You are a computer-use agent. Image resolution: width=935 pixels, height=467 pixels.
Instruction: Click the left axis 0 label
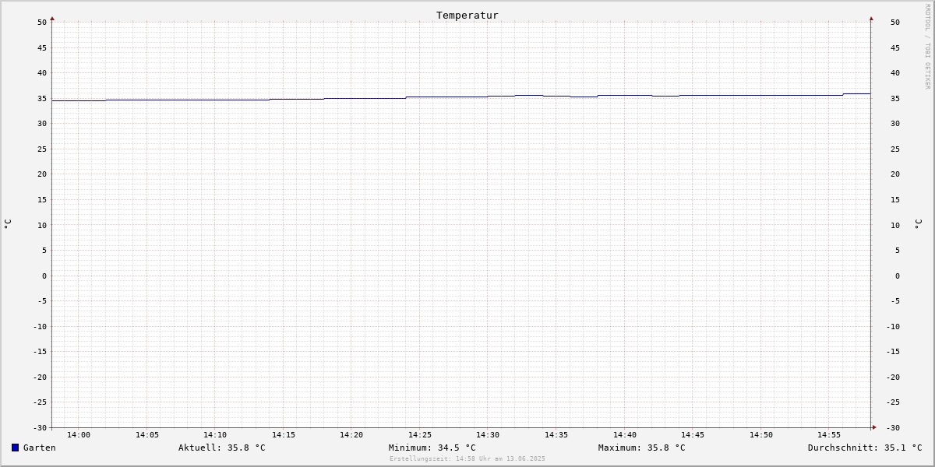(x=44, y=276)
